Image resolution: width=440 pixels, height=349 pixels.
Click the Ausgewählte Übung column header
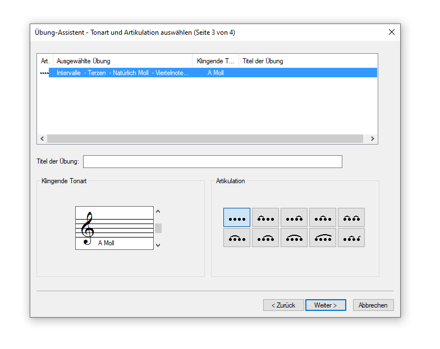tap(122, 61)
